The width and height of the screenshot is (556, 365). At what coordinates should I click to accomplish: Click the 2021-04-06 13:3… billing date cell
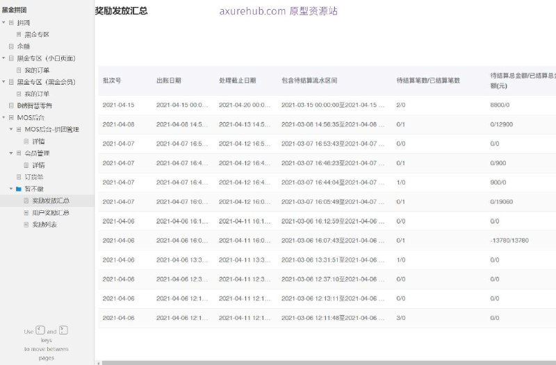click(182, 260)
